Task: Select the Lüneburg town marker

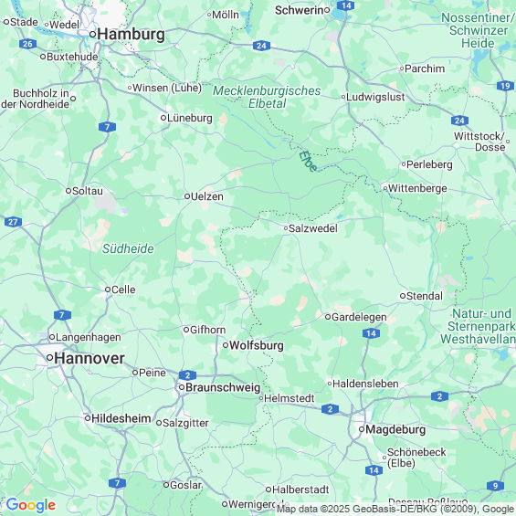Action: (x=163, y=118)
